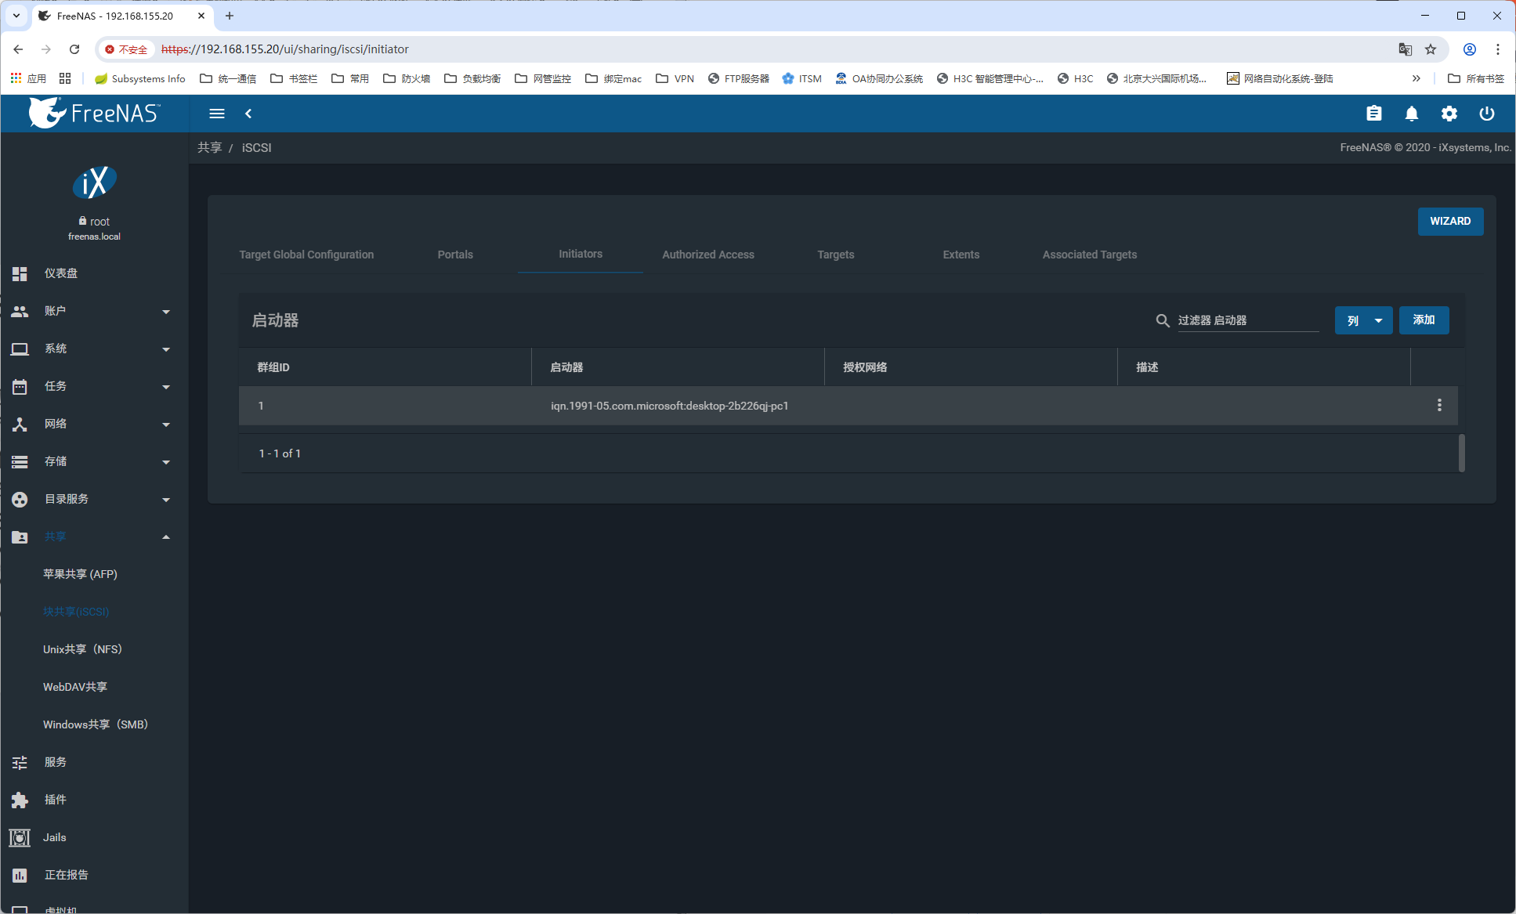Open the FreeNAS task manager clipboard icon
Viewport: 1516px width, 914px height.
tap(1373, 114)
